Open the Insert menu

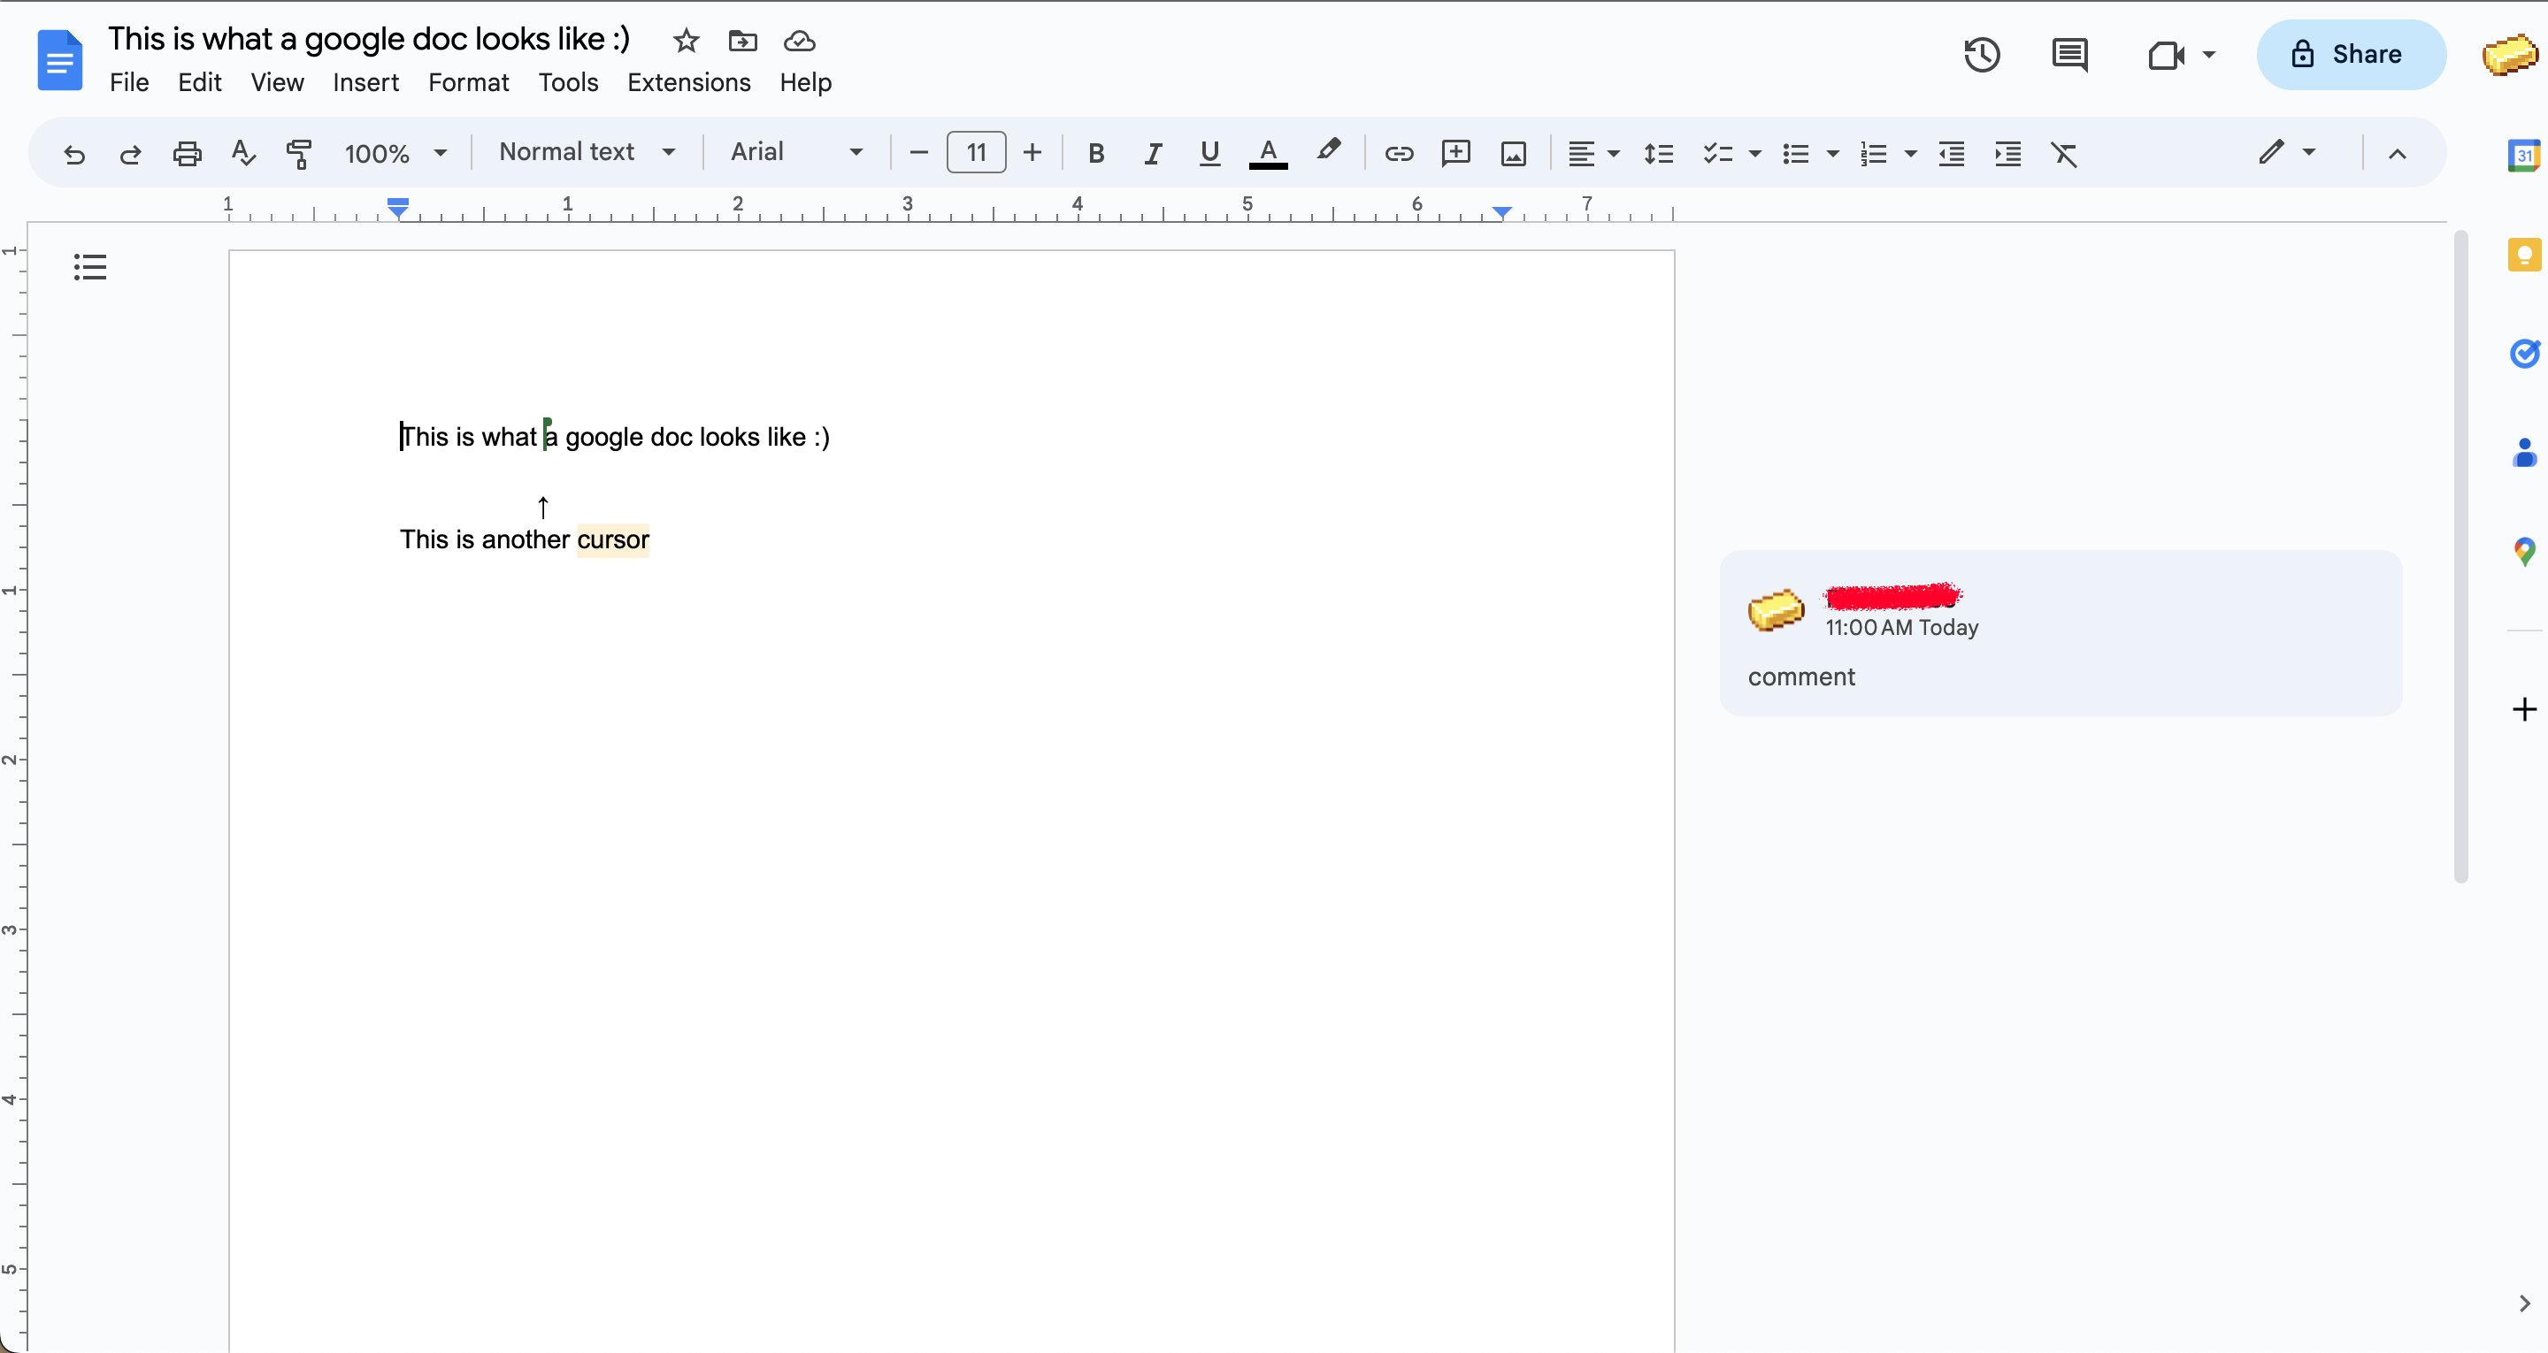click(365, 82)
